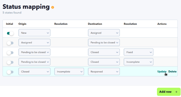Open the Fixed resolution dropdown
The image size is (181, 97).
click(x=139, y=52)
